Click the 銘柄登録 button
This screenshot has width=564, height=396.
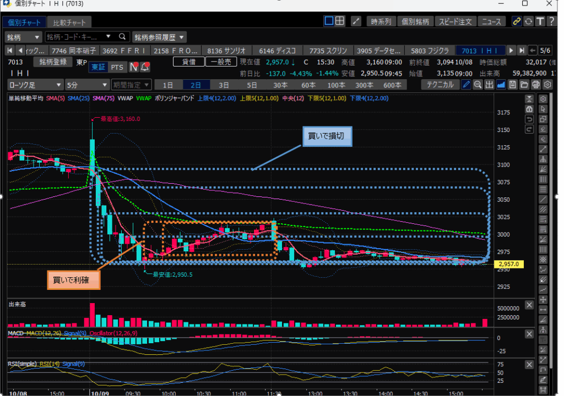(52, 62)
